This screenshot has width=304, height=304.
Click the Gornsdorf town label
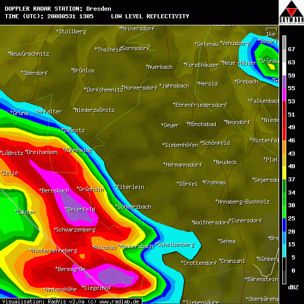pyautogui.click(x=135, y=48)
